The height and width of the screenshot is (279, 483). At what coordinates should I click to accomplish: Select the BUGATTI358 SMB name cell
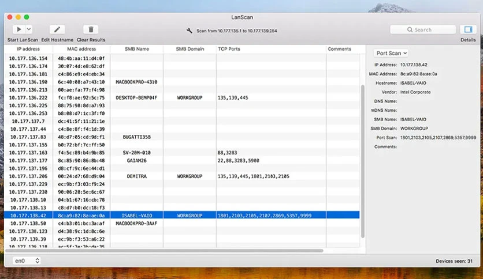tap(137, 137)
